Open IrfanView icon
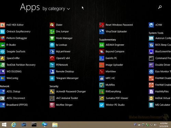This screenshot has width=171, height=128. [102, 72]
